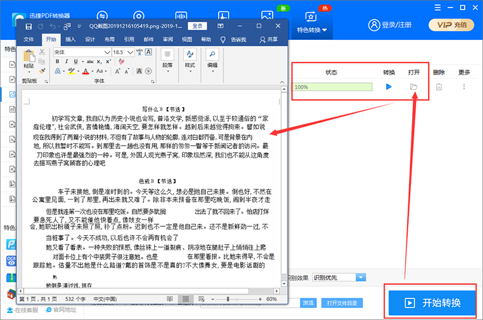Image resolution: width=483 pixels, height=320 pixels.
Task: Apply the red font color
Action: 86,72
